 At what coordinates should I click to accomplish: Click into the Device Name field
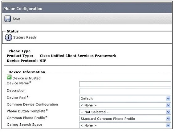(x=125, y=84)
